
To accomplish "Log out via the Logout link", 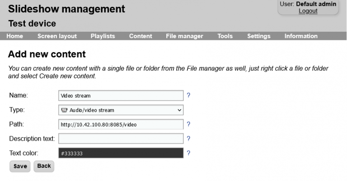I will click(308, 11).
